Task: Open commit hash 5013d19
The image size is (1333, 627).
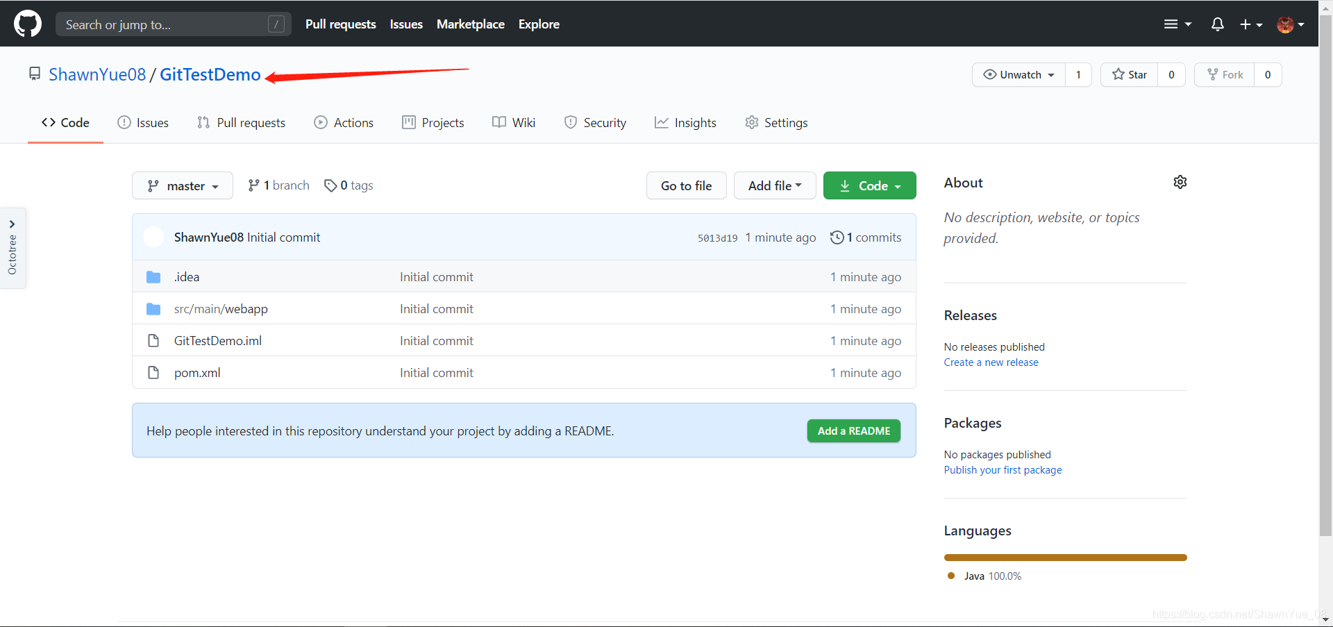Action: coord(717,238)
